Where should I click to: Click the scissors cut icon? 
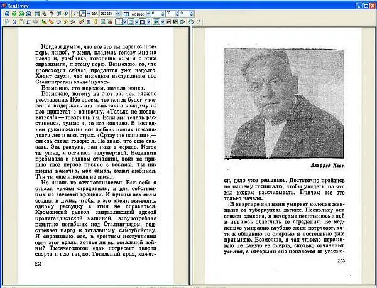(14, 22)
